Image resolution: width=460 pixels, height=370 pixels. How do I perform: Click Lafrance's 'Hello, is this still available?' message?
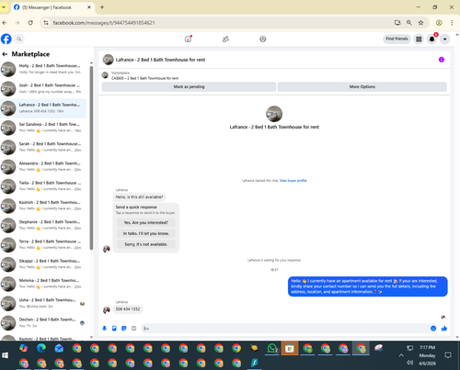click(x=139, y=196)
